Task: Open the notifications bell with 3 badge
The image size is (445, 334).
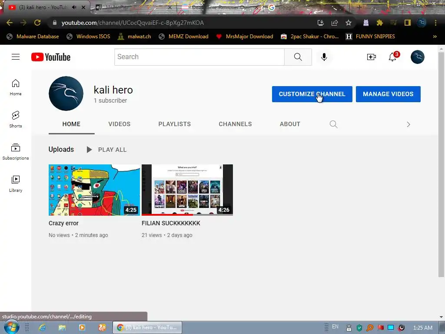Action: point(393,57)
